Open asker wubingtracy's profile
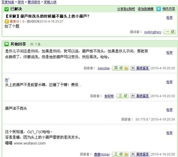The image size is (178, 157). (x=153, y=32)
